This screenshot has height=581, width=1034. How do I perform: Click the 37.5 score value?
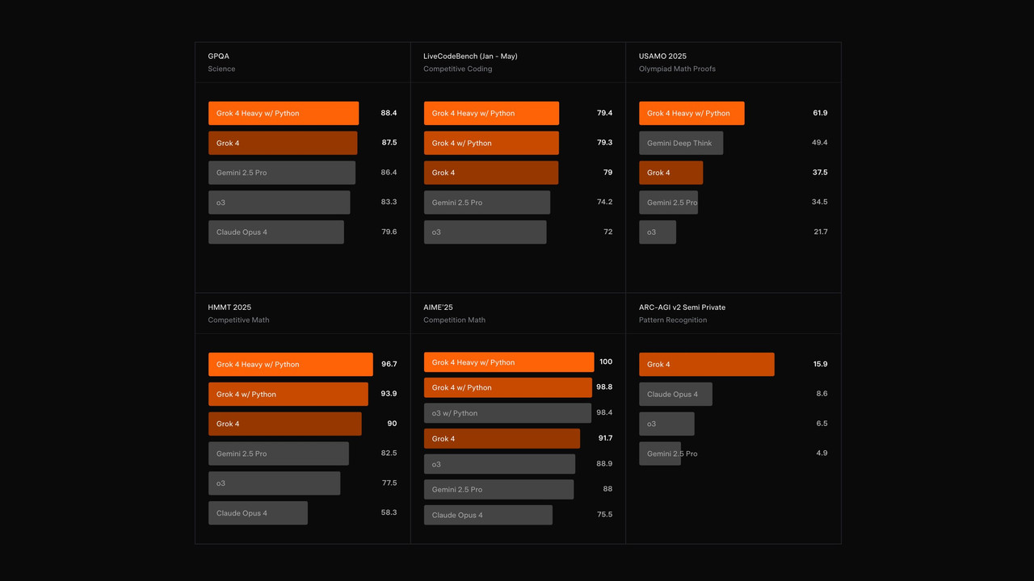pyautogui.click(x=820, y=173)
